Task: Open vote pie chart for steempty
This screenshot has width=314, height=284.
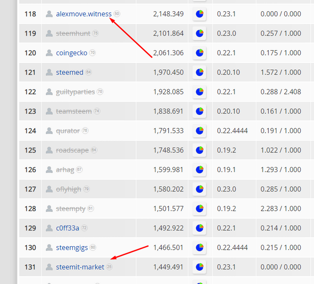Action: coord(200,209)
